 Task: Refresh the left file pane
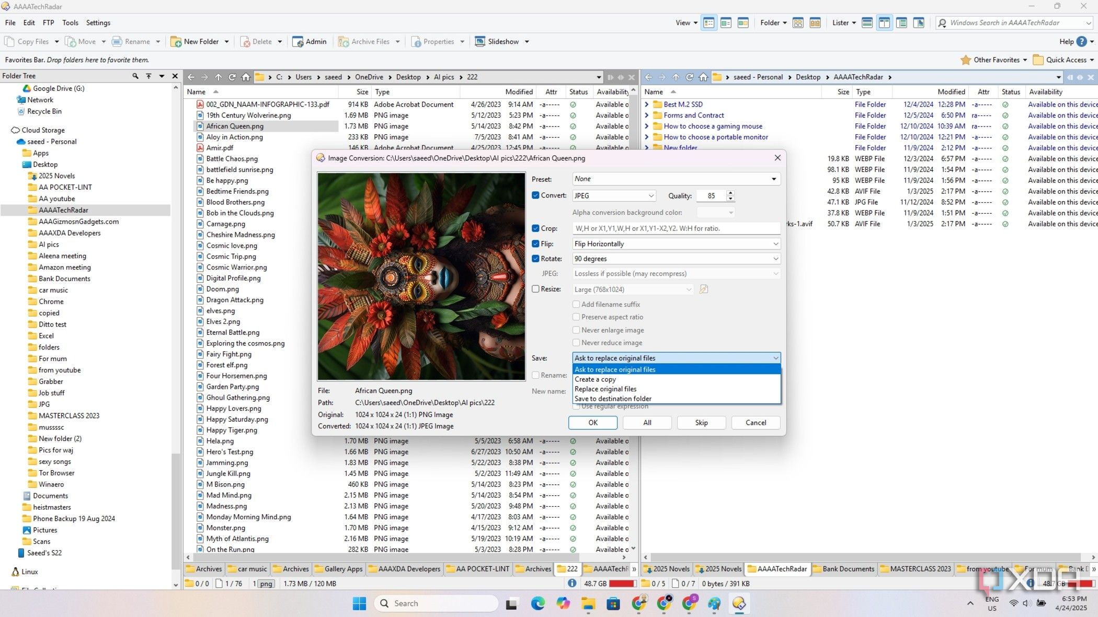click(232, 77)
